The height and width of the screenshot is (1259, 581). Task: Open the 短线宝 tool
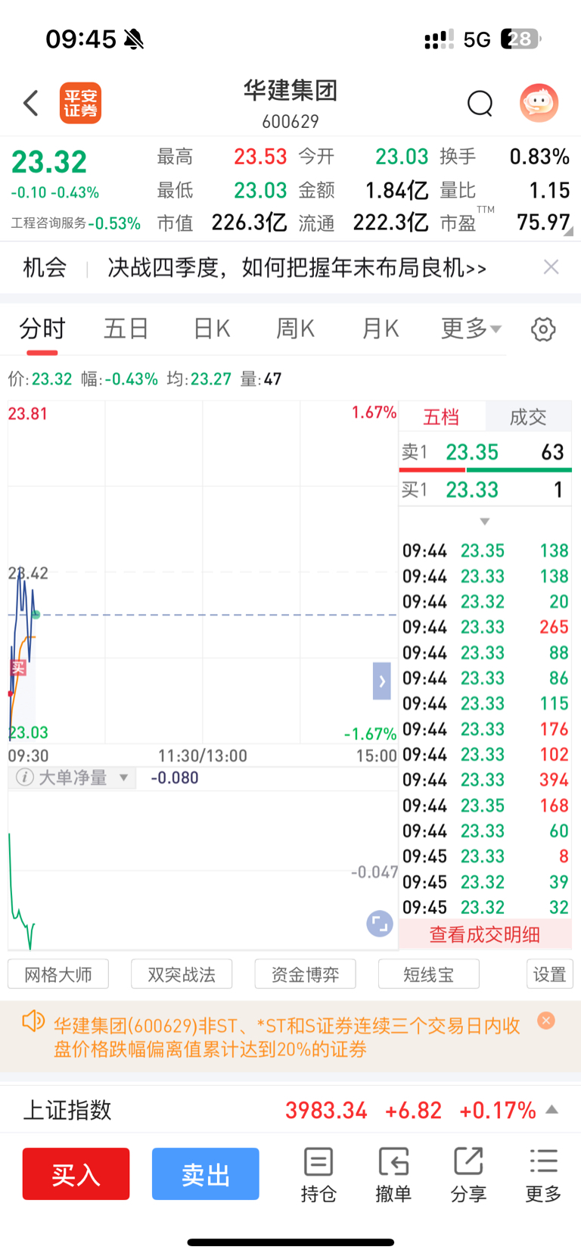428,974
